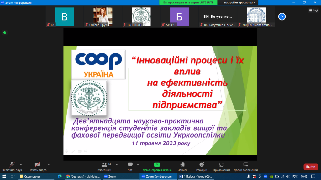Open the Чат chat panel
The image size is (321, 180).
click(130, 166)
